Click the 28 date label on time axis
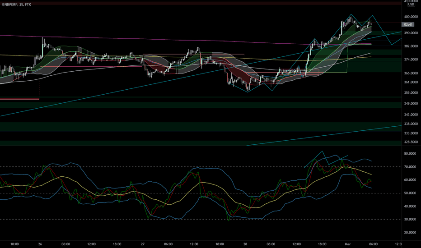 (x=245, y=244)
